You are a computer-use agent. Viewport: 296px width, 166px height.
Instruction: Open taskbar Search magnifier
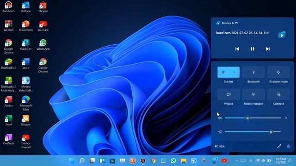click(82, 160)
